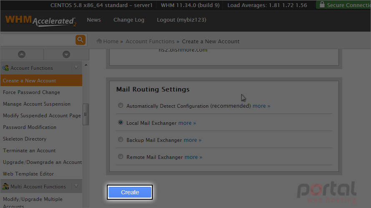Image resolution: width=371 pixels, height=208 pixels.
Task: Click the Account Functions breadcrumb link
Action: [x=150, y=41]
